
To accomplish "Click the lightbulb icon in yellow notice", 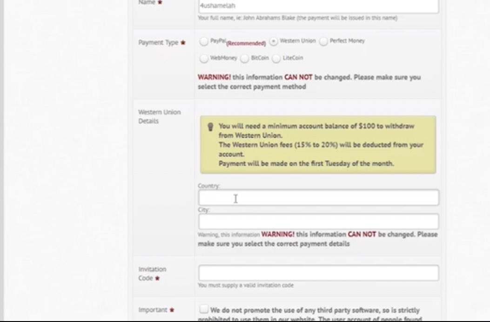I will [x=210, y=127].
